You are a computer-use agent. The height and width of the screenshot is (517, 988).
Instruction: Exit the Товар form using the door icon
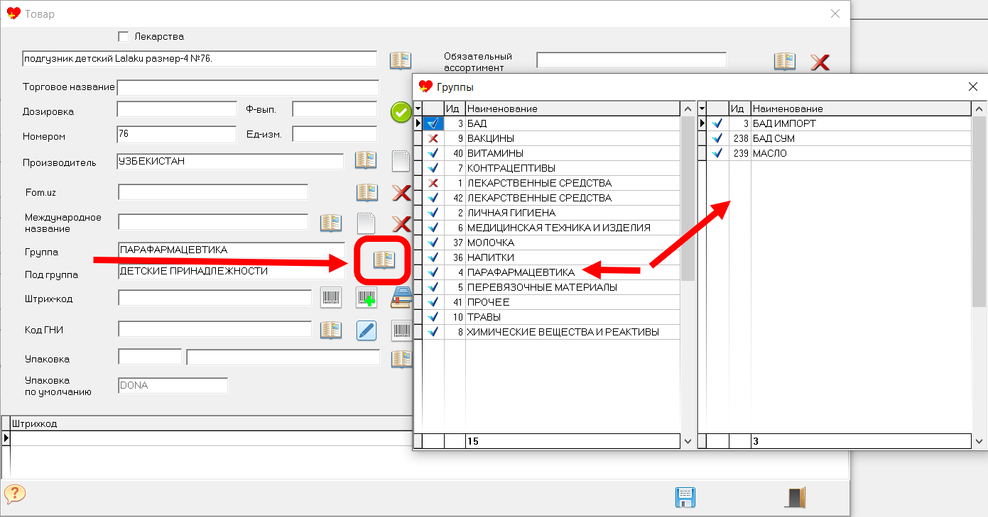[x=796, y=497]
